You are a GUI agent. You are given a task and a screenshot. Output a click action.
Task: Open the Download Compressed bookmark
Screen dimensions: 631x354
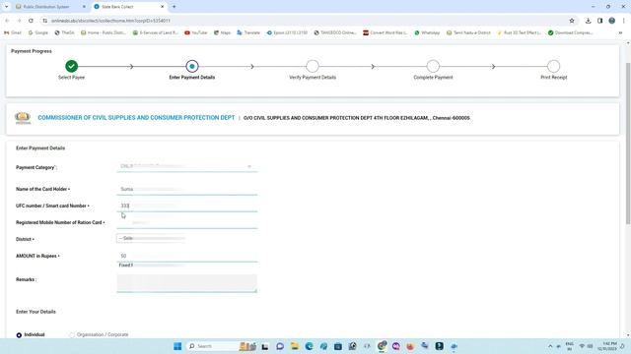570,32
